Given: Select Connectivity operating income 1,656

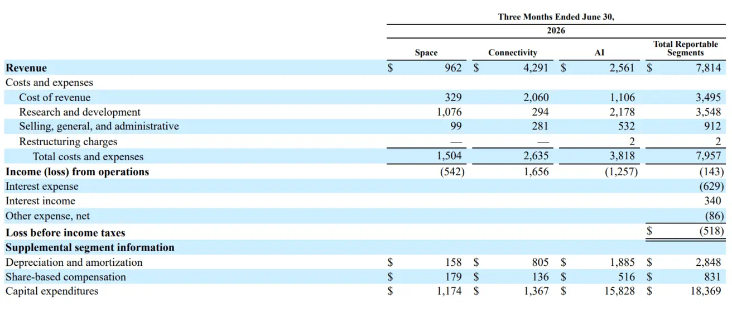Looking at the screenshot, I should 536,172.
